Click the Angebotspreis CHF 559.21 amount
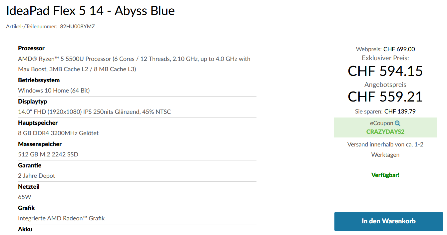 coord(385,97)
